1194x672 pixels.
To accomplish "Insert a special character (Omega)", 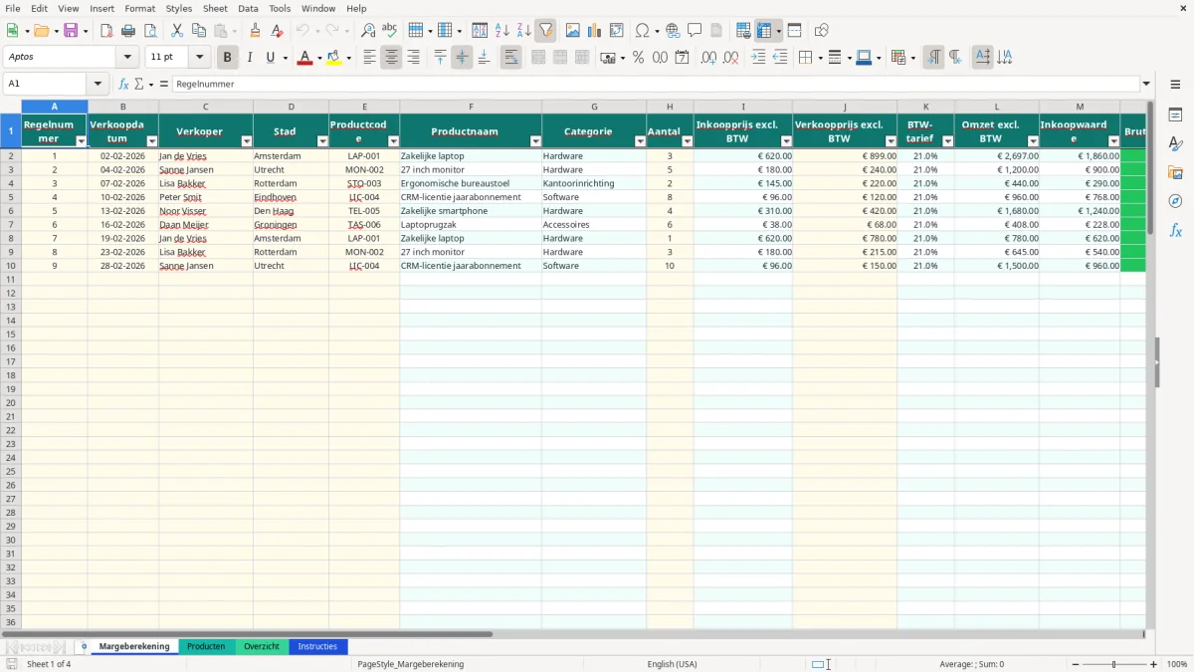I will (642, 31).
